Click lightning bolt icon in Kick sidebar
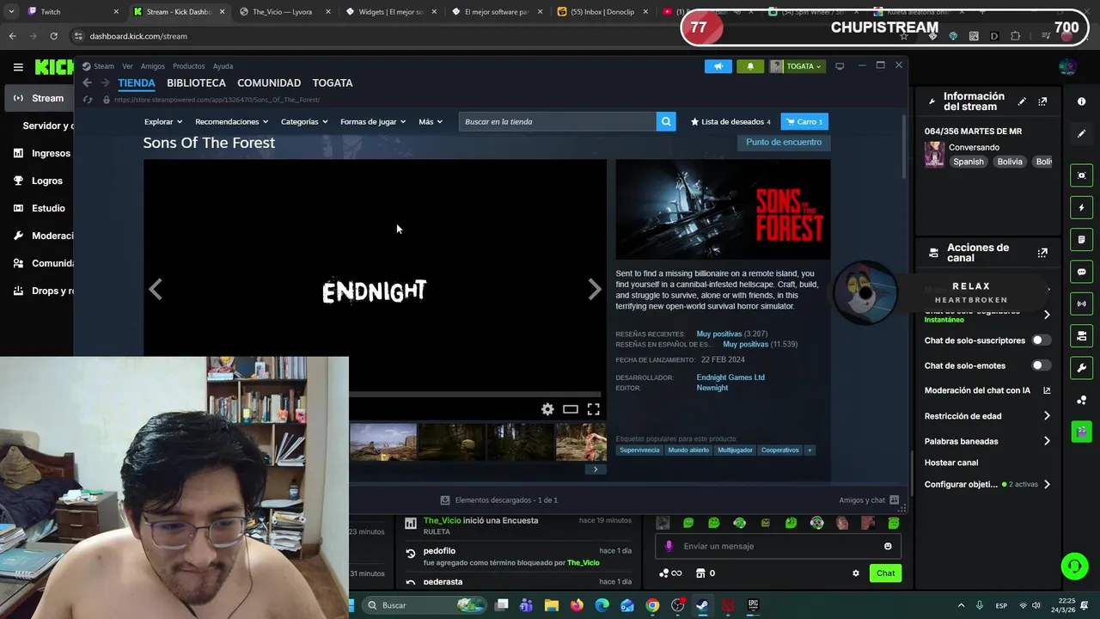Screen dimensions: 1100x619 (x=1081, y=207)
